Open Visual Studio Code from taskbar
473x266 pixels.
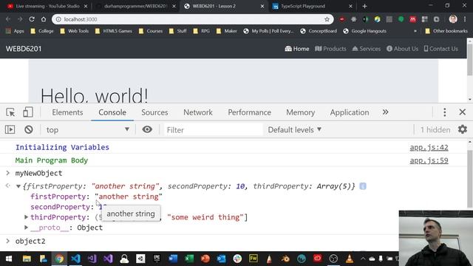(x=75, y=259)
